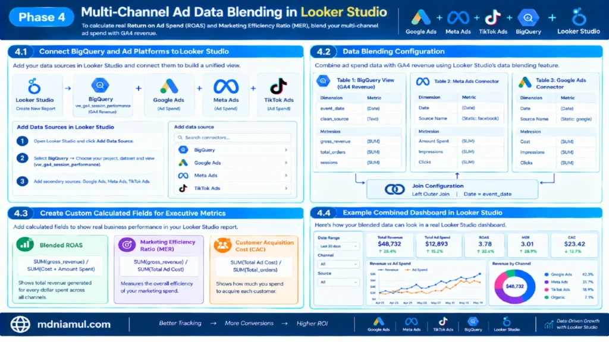Image resolution: width=609 pixels, height=342 pixels.
Task: Click Google Ads icon in connector list
Action: [x=183, y=163]
